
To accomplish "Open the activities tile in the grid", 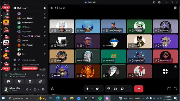I will [x=165, y=71].
